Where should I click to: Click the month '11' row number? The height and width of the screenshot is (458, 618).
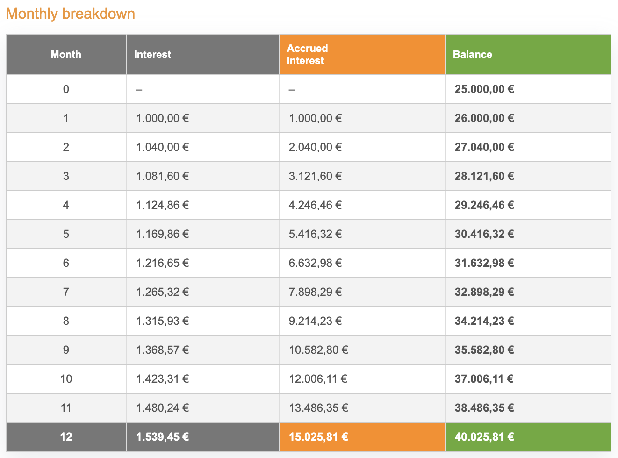tap(66, 408)
